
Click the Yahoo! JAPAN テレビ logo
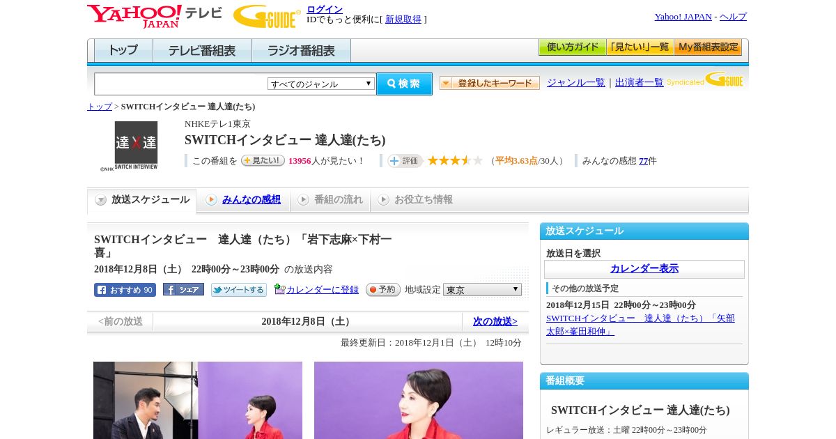155,16
